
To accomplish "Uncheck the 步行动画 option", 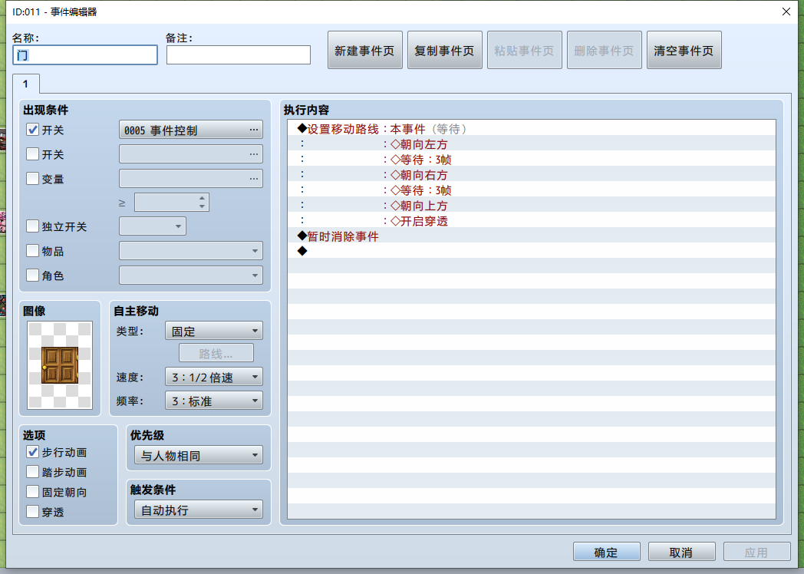I will [x=32, y=452].
